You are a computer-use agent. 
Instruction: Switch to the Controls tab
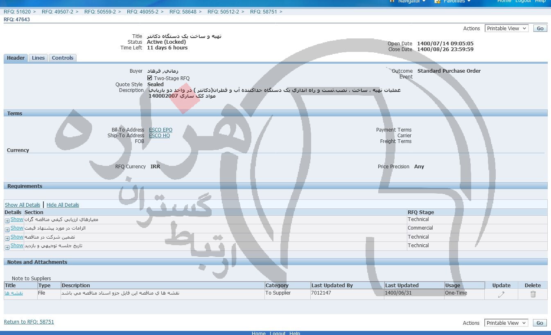click(x=63, y=58)
